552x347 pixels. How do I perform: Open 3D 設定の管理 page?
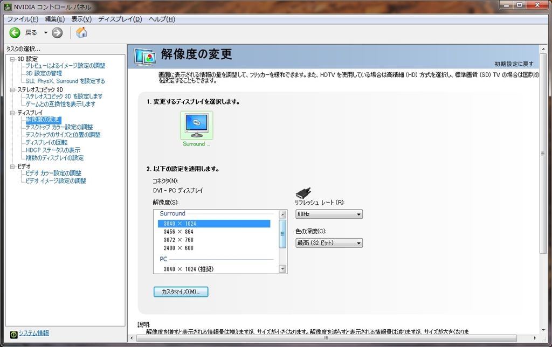click(x=44, y=73)
